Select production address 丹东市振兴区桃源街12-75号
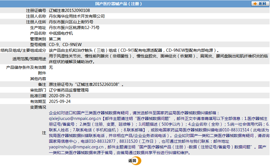The image size is (271, 166). pos(74,28)
